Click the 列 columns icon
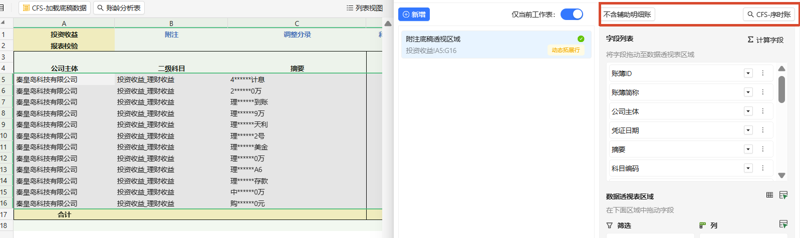Viewport: 800px width, 238px height. pyautogui.click(x=703, y=225)
